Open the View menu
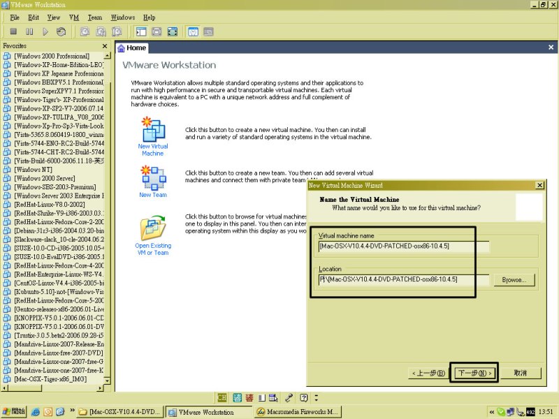 tap(54, 17)
